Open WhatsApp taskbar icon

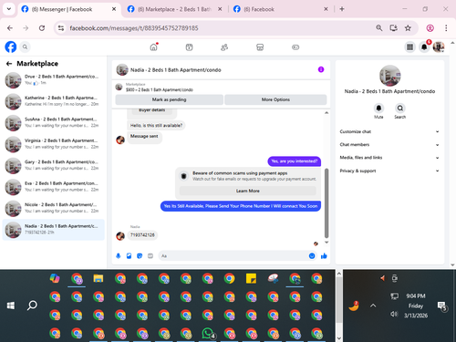coord(208,334)
